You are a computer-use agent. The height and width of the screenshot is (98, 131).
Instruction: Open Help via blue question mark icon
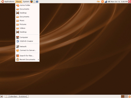point(37,2)
